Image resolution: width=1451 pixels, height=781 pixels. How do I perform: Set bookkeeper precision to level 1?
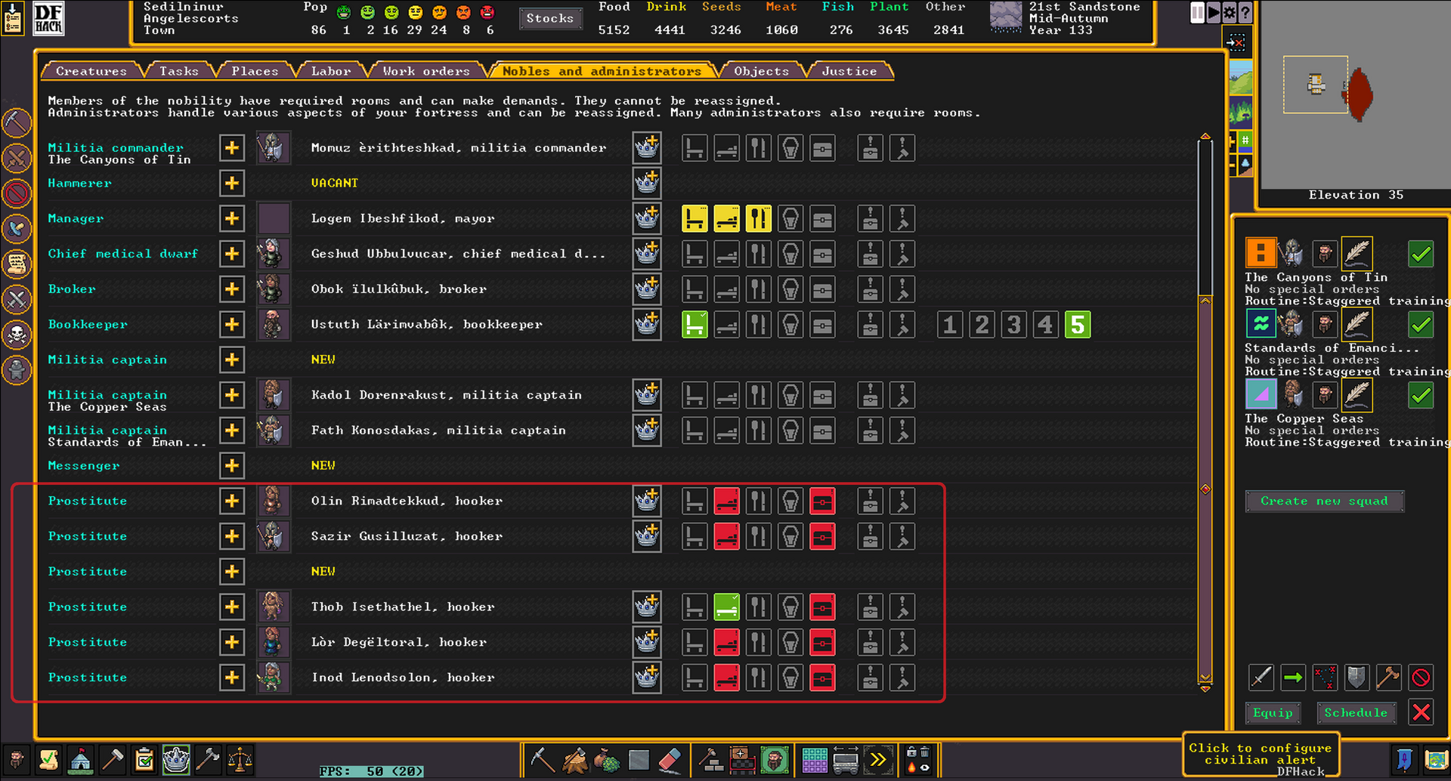click(x=950, y=325)
